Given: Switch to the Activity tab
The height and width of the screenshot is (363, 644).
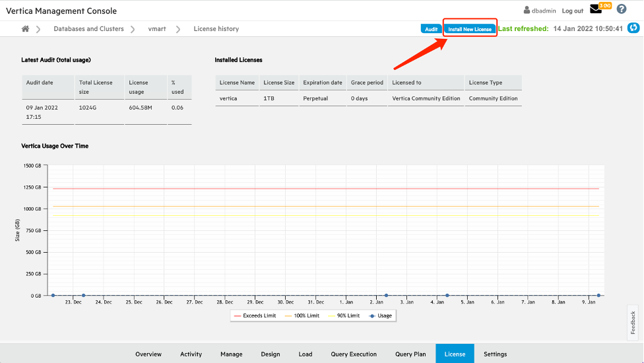Looking at the screenshot, I should pyautogui.click(x=191, y=354).
